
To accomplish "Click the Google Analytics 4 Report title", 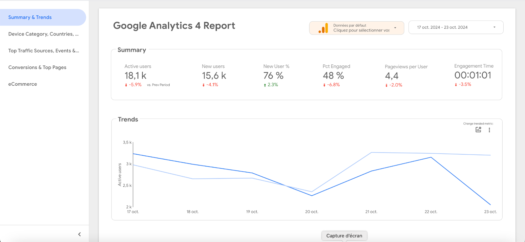I will [x=174, y=26].
